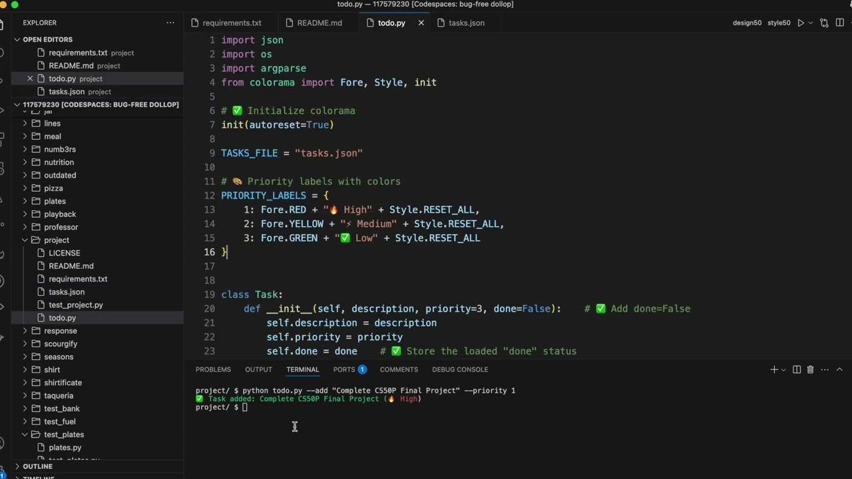This screenshot has height=479, width=852.
Task: Expand the test_bank folder
Action: 61,409
